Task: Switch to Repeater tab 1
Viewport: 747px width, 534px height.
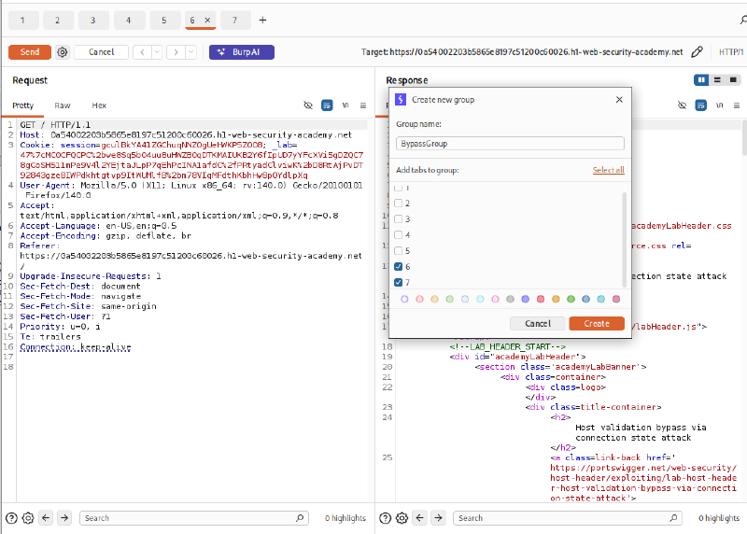Action: tap(22, 20)
